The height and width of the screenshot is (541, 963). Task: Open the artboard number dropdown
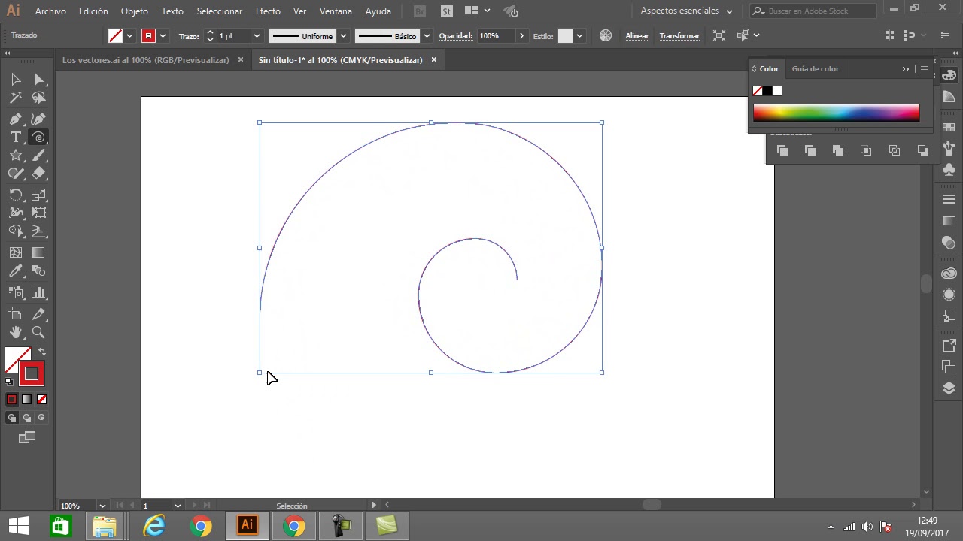178,506
